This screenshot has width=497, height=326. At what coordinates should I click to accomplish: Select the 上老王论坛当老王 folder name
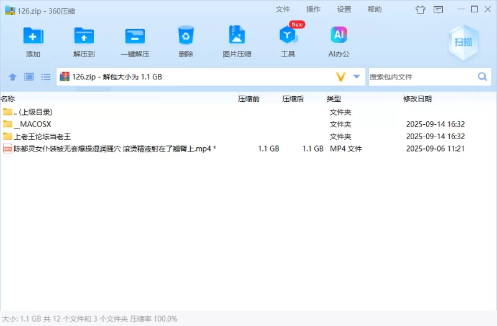pos(42,137)
